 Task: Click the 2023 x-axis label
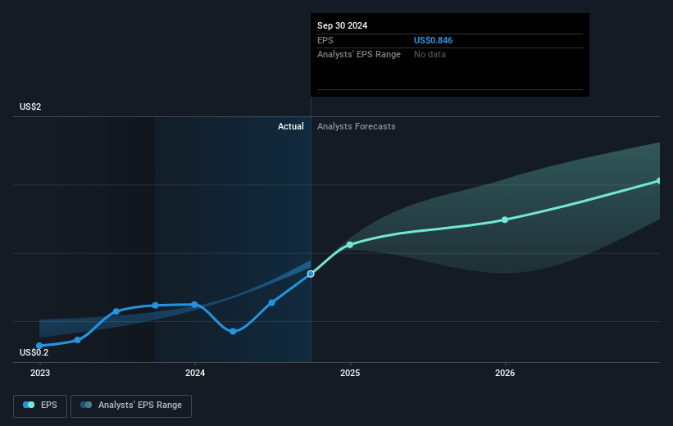(40, 373)
